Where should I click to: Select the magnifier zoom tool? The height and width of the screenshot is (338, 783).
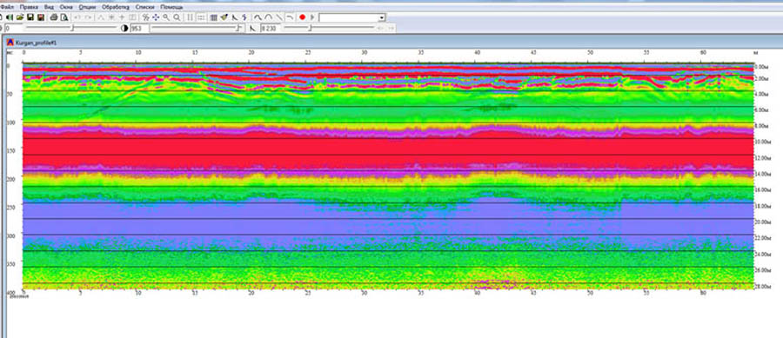point(166,17)
